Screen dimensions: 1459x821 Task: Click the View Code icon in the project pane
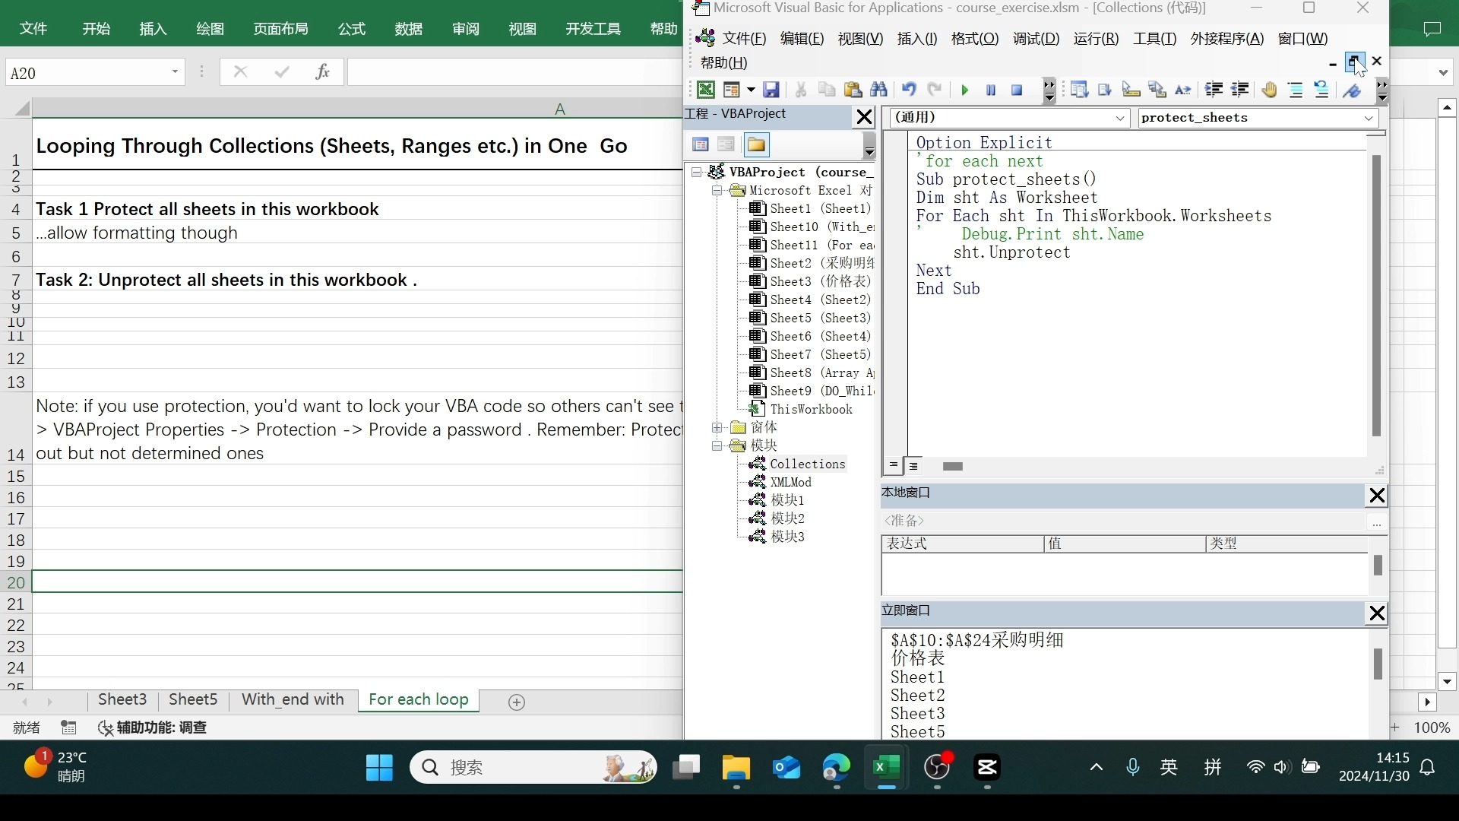[701, 144]
